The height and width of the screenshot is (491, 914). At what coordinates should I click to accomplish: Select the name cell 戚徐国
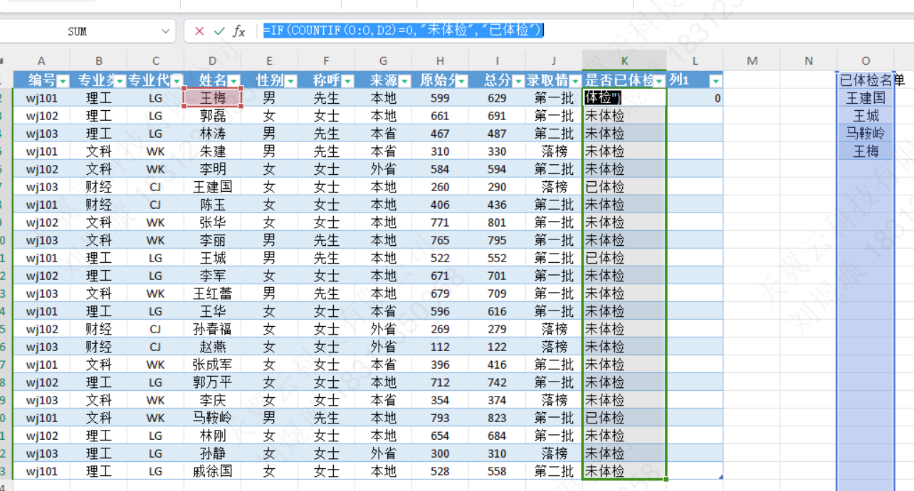pos(212,471)
